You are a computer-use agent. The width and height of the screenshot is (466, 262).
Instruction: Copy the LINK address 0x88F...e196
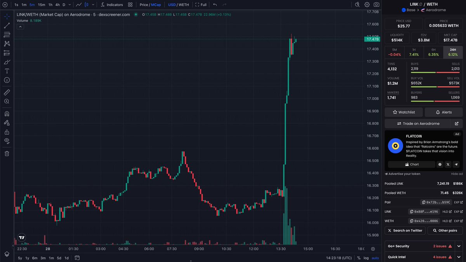[423, 212]
